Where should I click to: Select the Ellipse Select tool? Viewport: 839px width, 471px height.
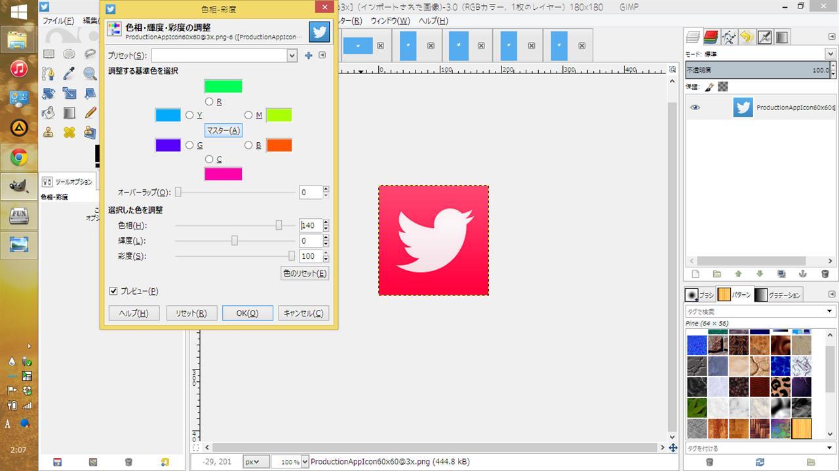[69, 54]
